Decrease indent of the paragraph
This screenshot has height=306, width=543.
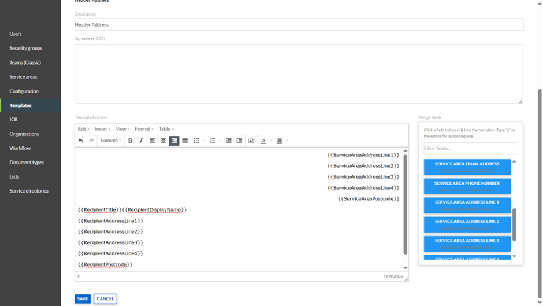[229, 141]
